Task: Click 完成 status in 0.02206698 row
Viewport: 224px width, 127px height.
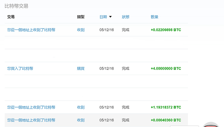Action: click(126, 30)
